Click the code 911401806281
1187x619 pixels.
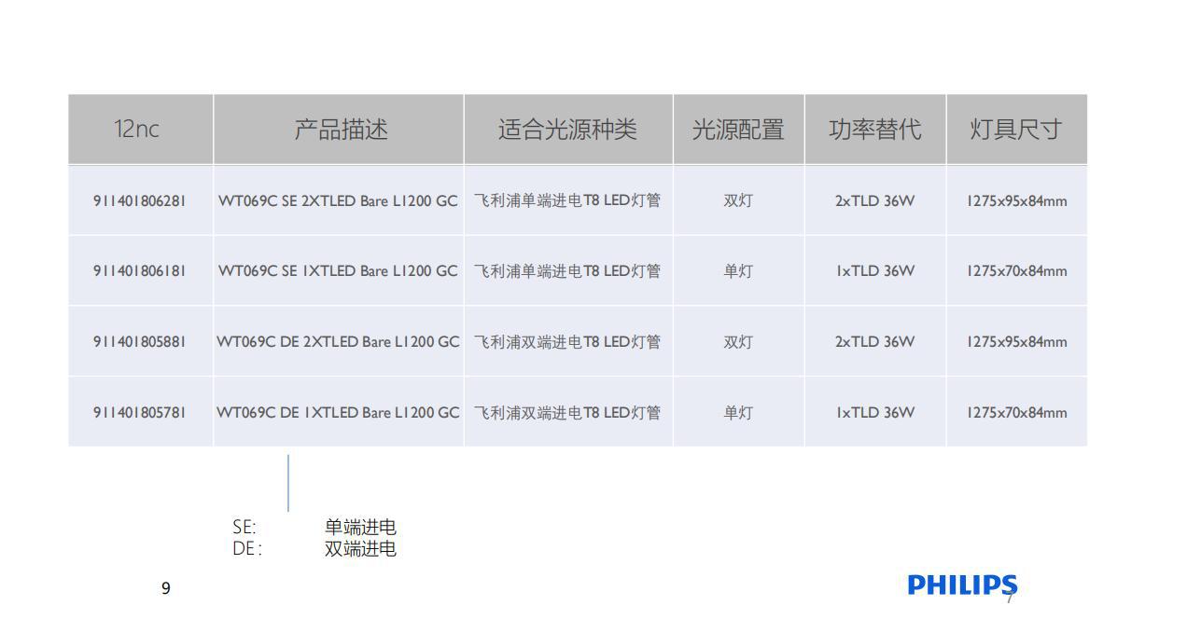(140, 200)
